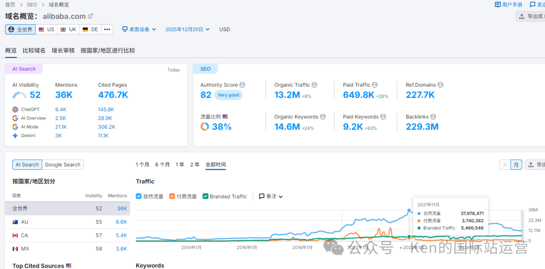Click the export upload icon at top
The image size is (545, 269).
[x=521, y=16]
